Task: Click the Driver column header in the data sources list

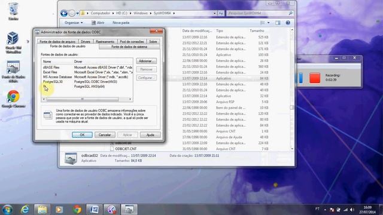Action: 103,62
